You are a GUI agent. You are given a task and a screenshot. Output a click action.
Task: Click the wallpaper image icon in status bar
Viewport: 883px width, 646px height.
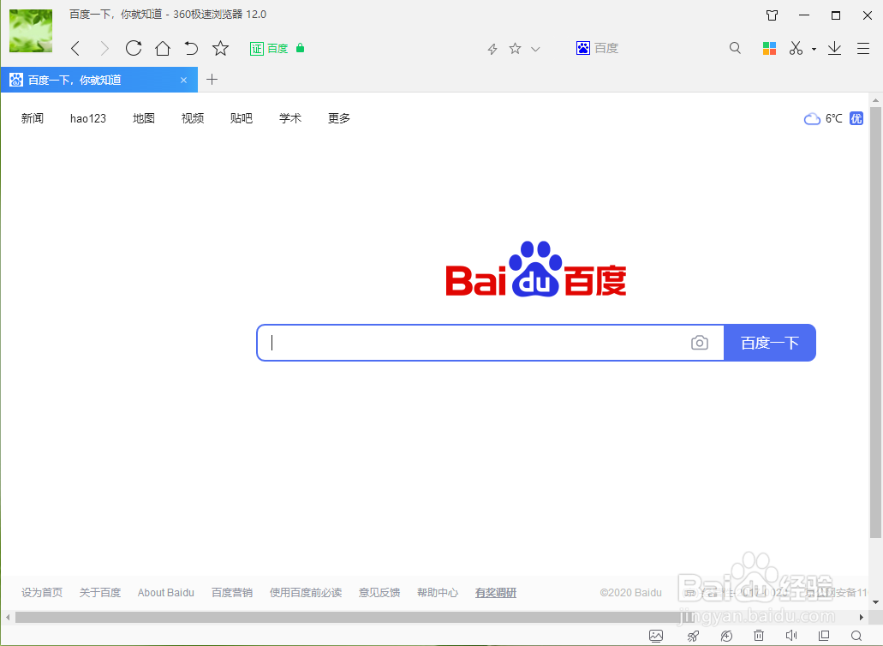coord(655,636)
